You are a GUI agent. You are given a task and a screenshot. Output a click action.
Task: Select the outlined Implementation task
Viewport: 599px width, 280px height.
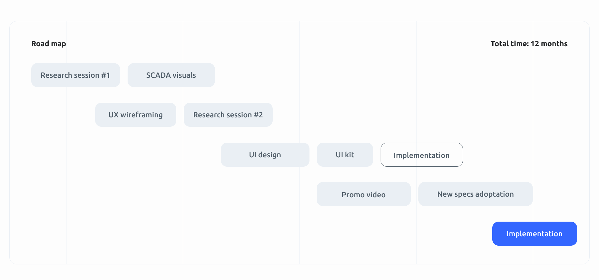point(421,155)
